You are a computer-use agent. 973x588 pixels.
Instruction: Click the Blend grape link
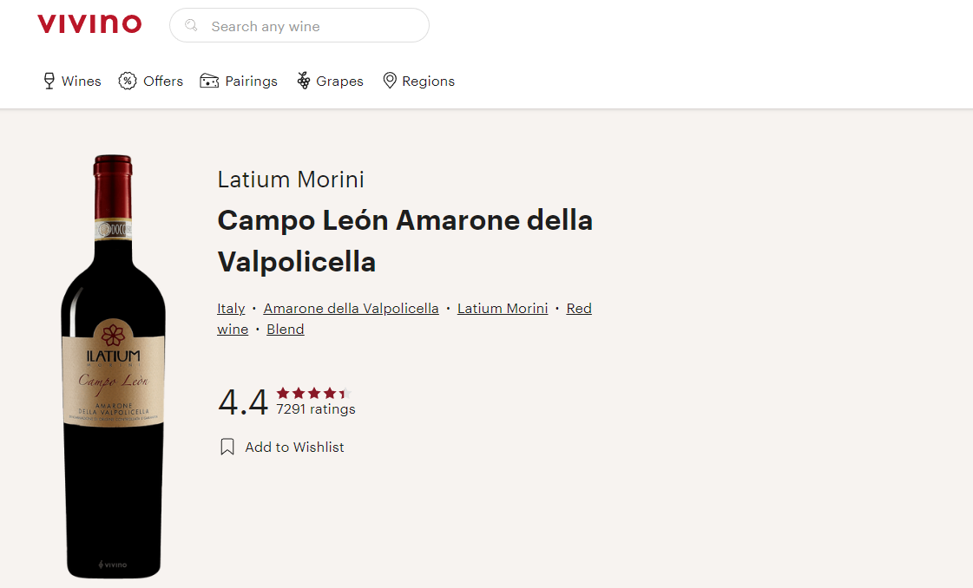285,330
